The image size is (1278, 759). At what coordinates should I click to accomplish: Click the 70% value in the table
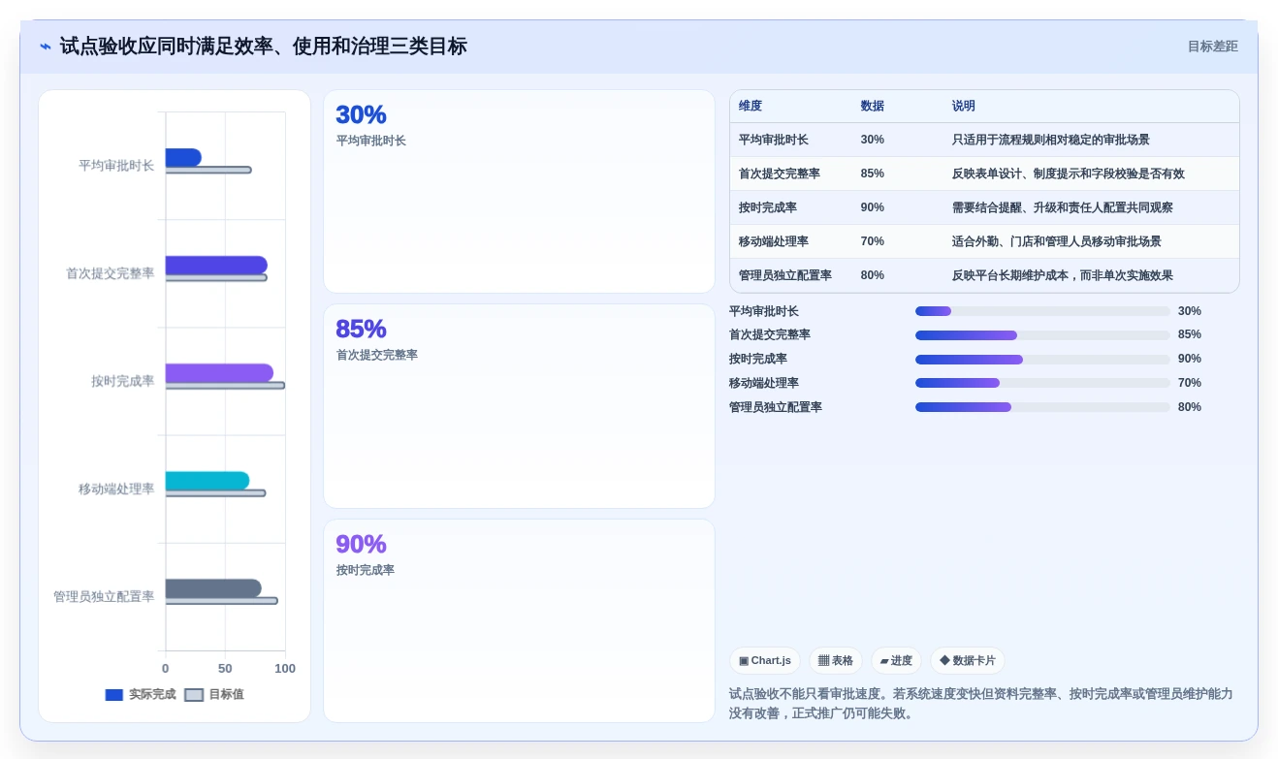(873, 241)
